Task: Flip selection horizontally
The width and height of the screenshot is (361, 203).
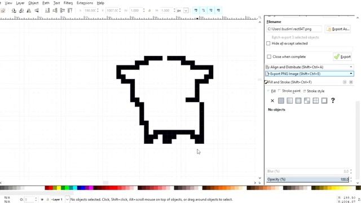Action: (x=29, y=10)
